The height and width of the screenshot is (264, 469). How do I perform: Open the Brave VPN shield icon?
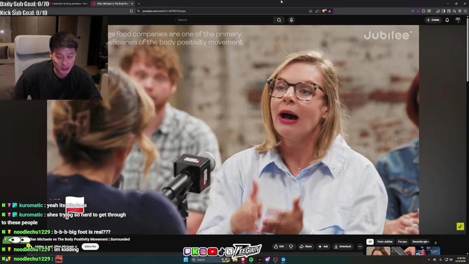[x=460, y=11]
